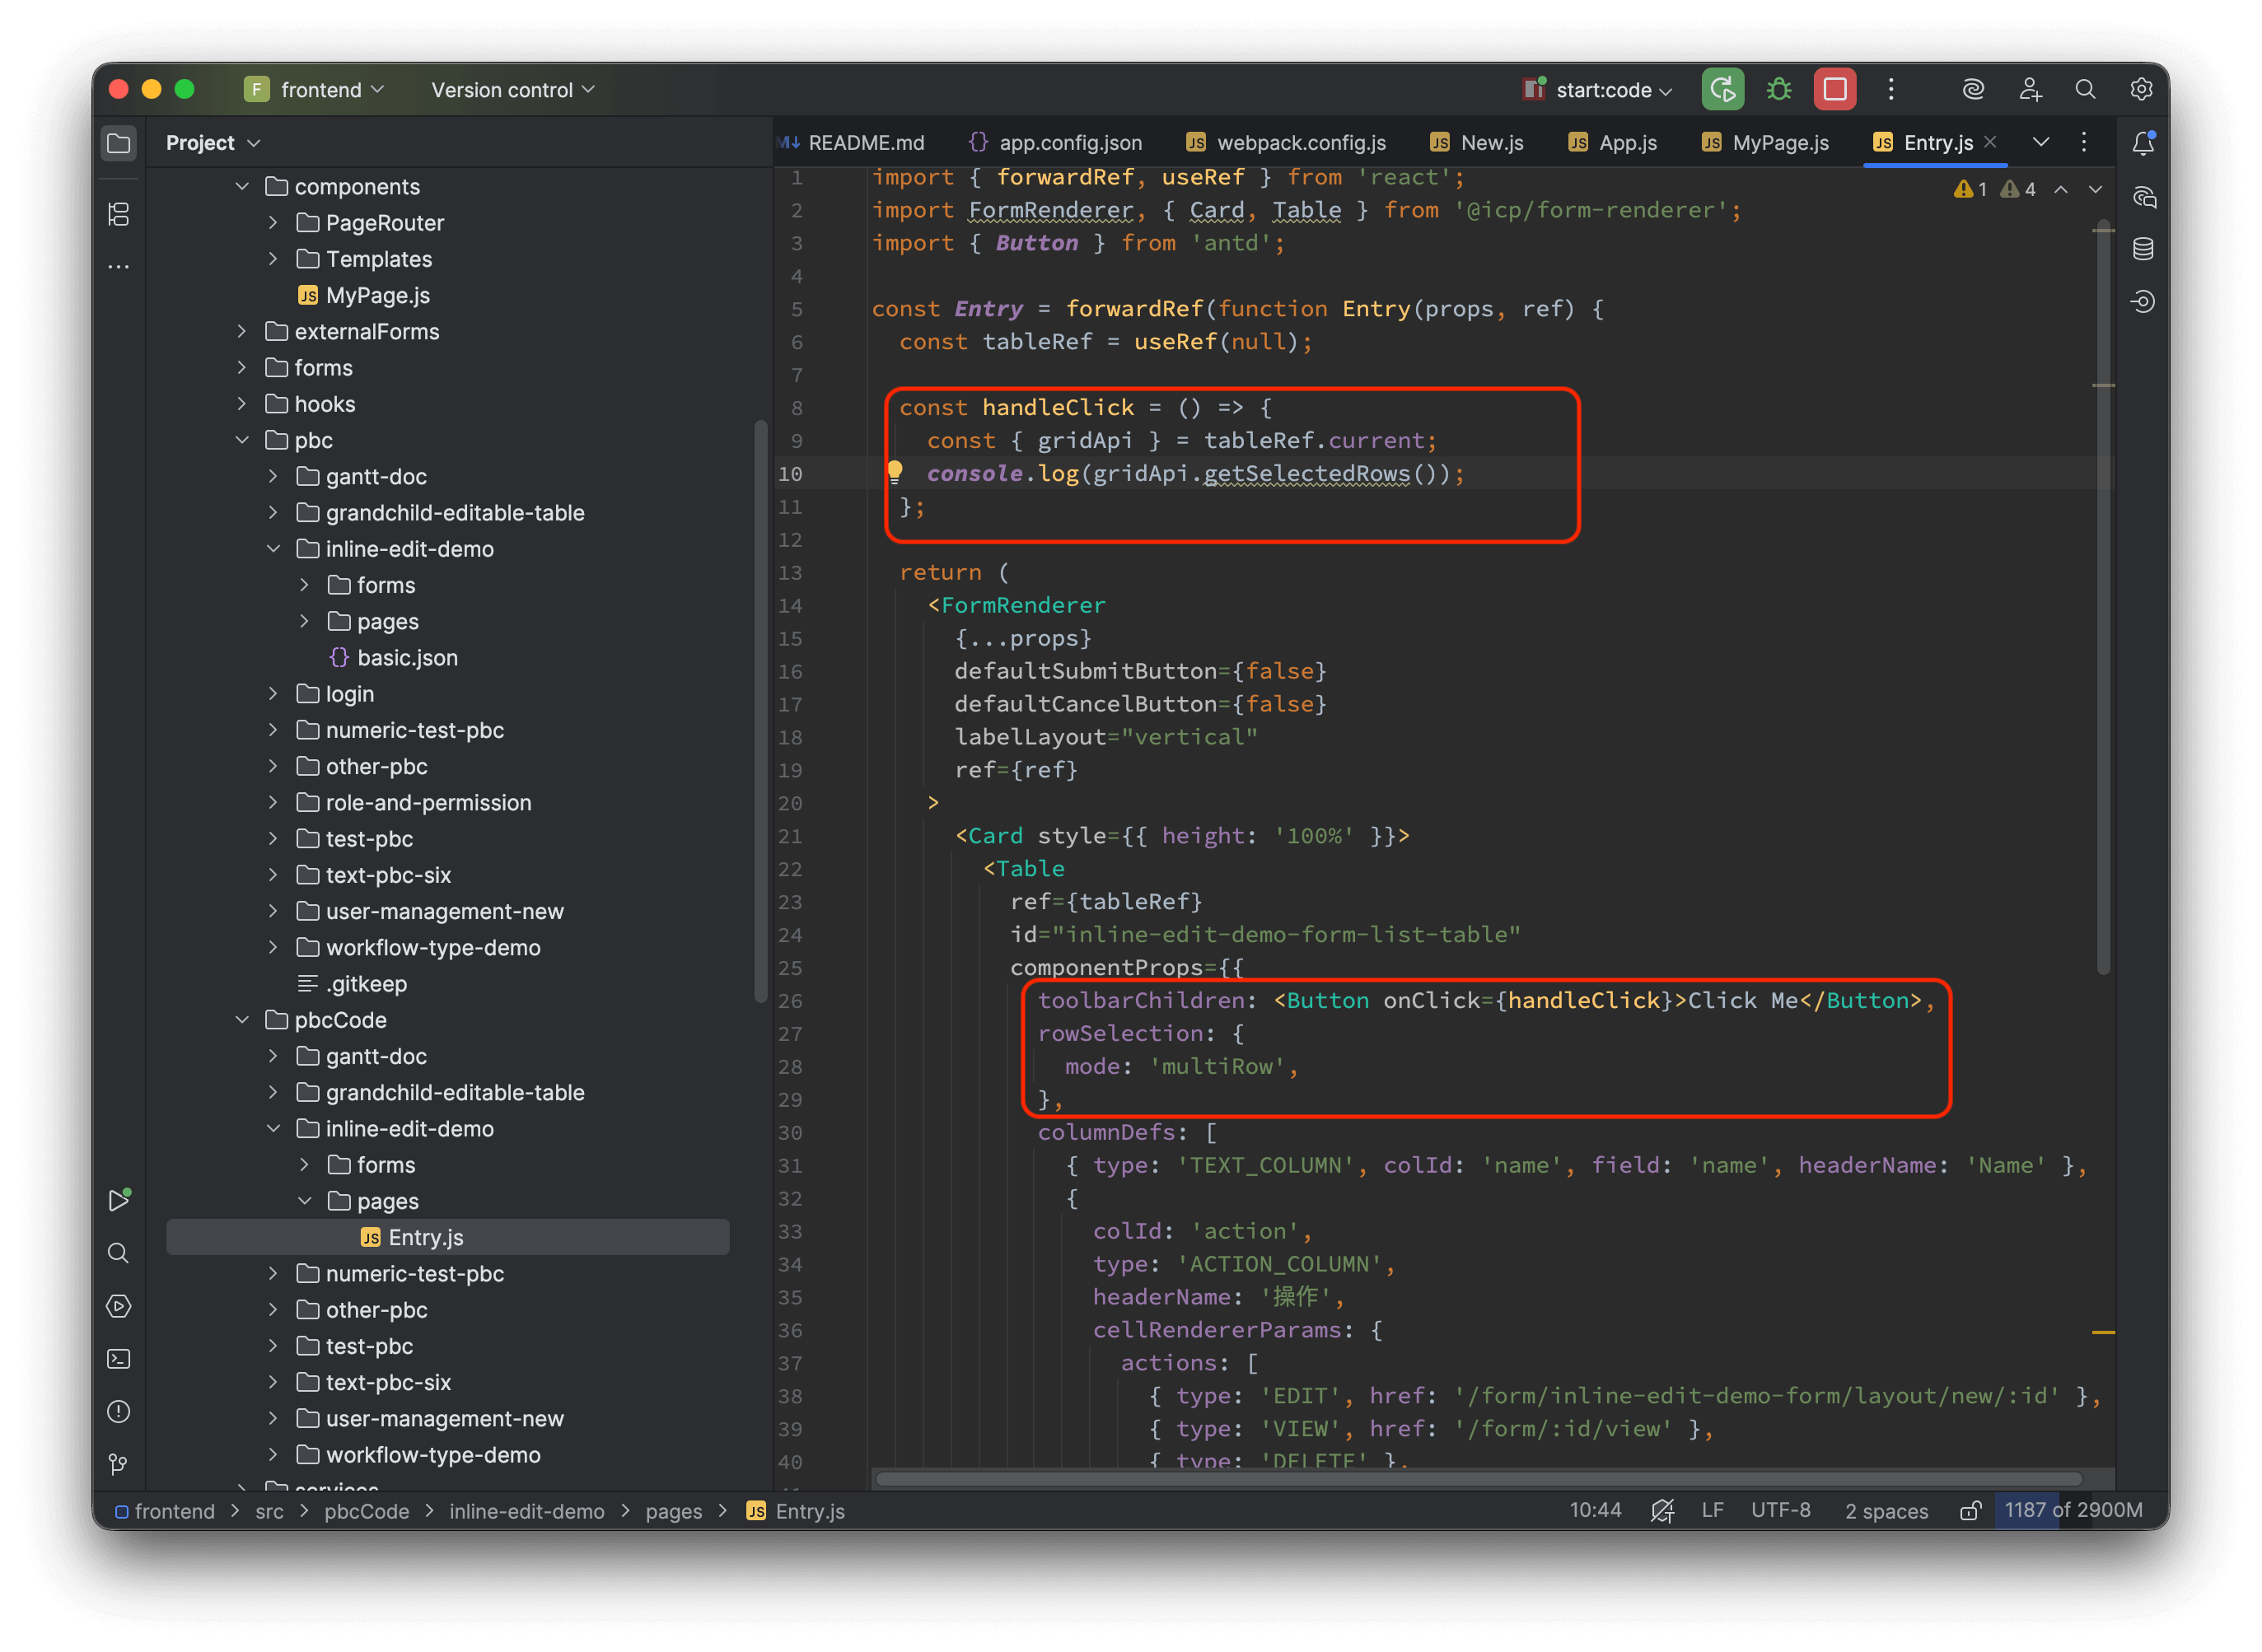Screen dimensions: 2262x1652
Task: Click the line:column 10:44 indicator
Action: 1595,1510
